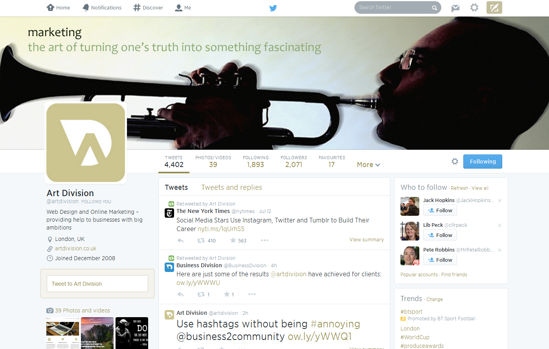Reply to the Business Division tweet
549x349 pixels.
[180, 294]
